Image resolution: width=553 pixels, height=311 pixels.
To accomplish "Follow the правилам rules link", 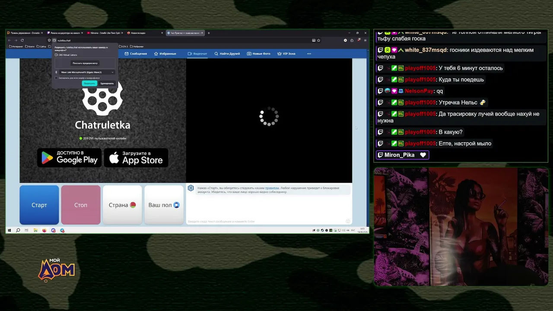I will 272,188.
